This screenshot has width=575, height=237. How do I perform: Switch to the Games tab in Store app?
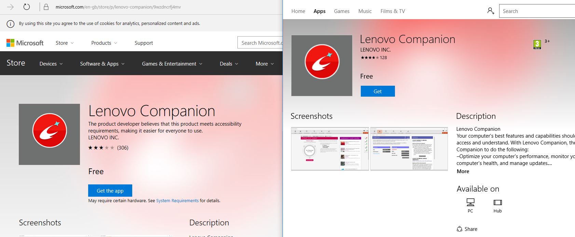(342, 11)
